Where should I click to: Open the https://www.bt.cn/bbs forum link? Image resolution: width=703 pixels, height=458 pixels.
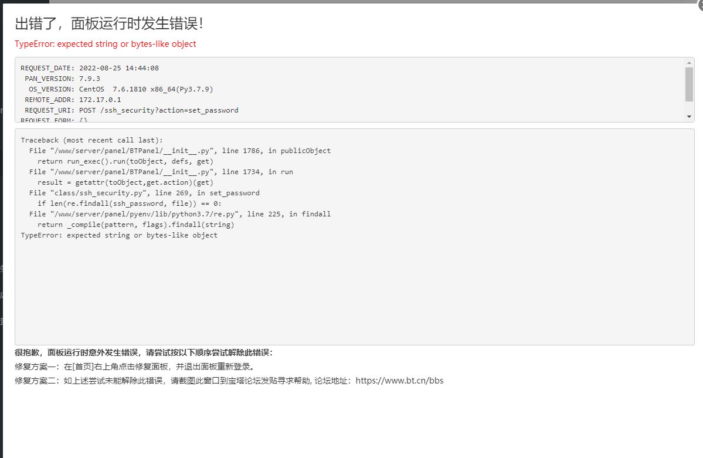[399, 381]
